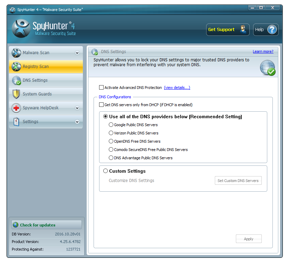
Task: Click the support agent icon on Get Support
Action: pyautogui.click(x=243, y=30)
